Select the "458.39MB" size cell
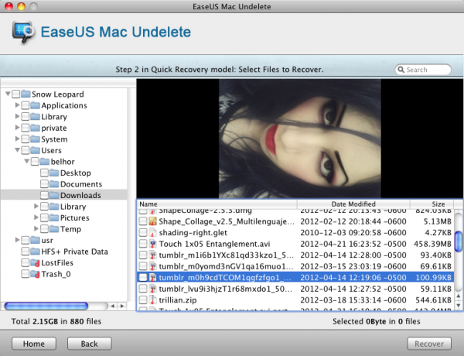The width and height of the screenshot is (464, 356). pos(432,244)
